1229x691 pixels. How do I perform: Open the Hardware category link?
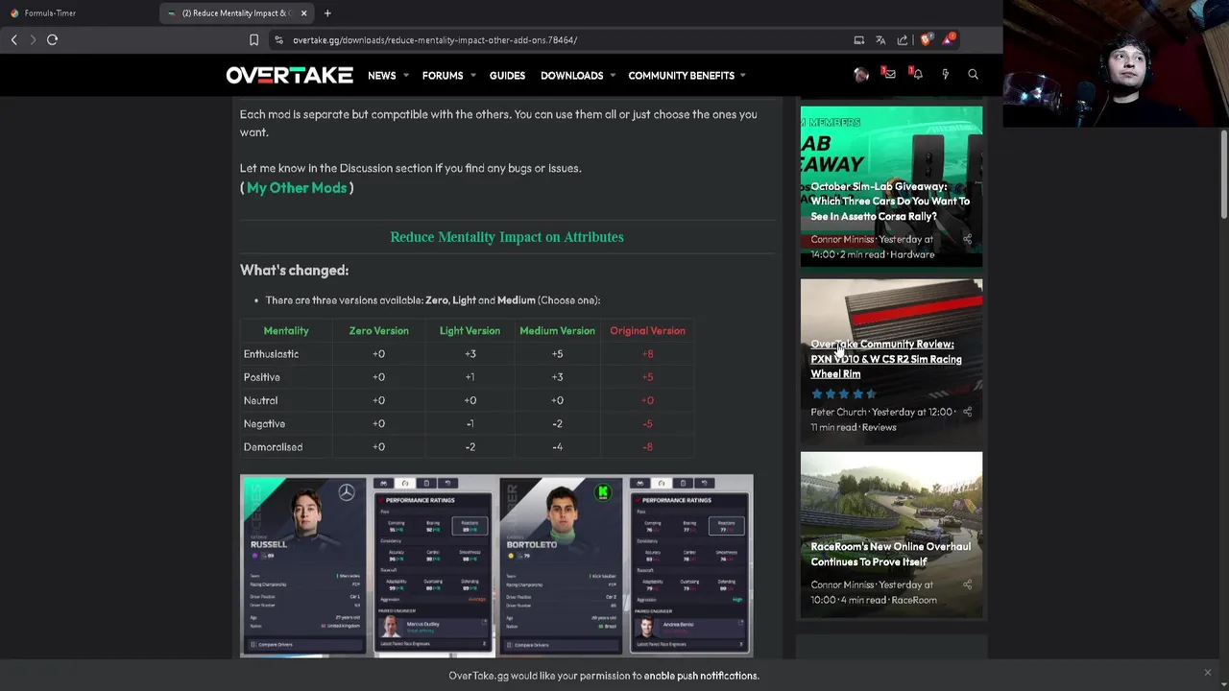[x=912, y=254]
